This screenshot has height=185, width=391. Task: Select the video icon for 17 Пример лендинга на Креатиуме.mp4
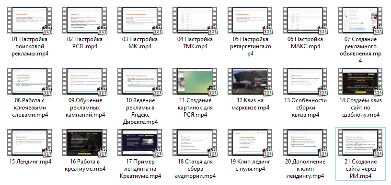pyautogui.click(x=140, y=143)
